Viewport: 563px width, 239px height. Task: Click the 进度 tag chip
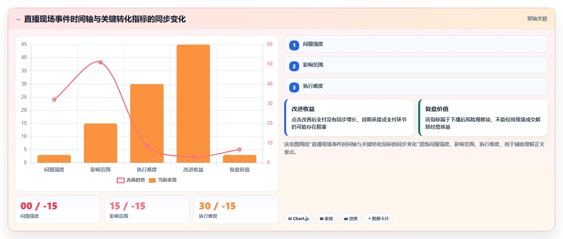350,219
